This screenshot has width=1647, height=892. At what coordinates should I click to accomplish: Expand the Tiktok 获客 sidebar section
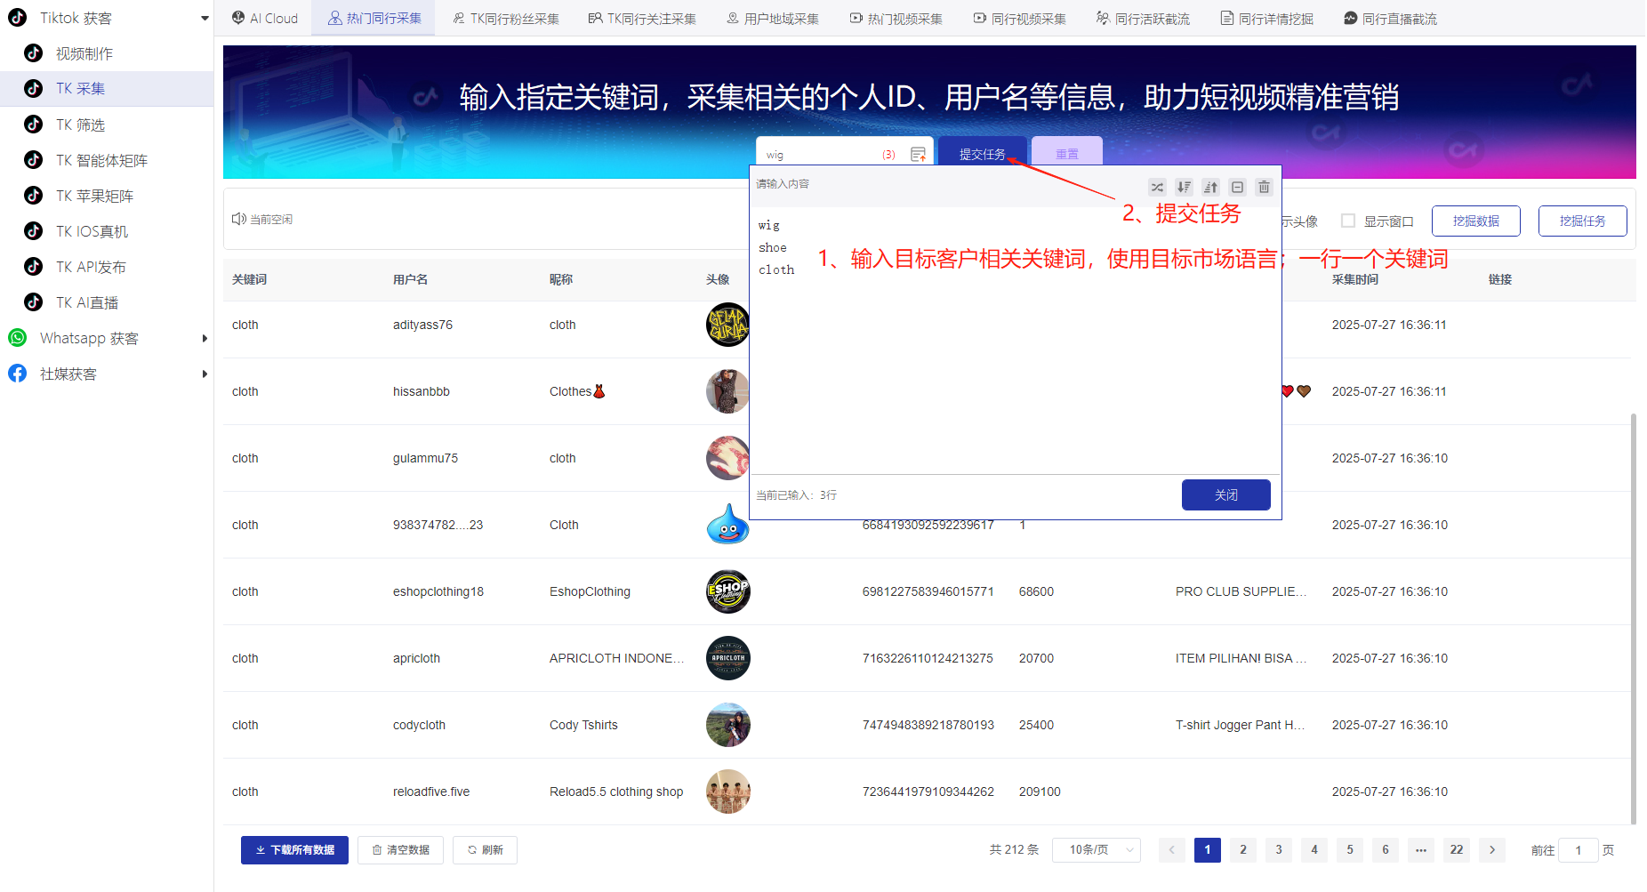pyautogui.click(x=205, y=17)
